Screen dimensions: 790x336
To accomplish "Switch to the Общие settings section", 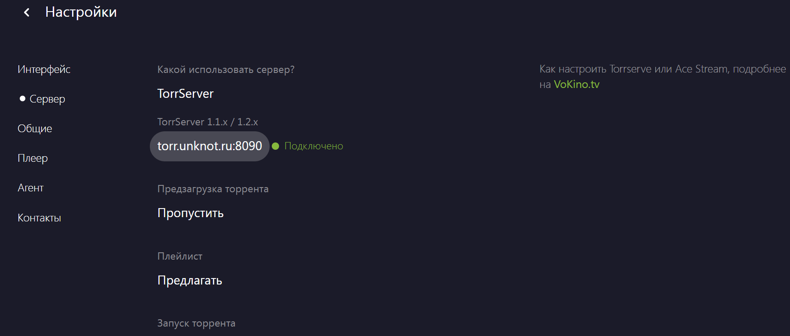I will [x=35, y=129].
